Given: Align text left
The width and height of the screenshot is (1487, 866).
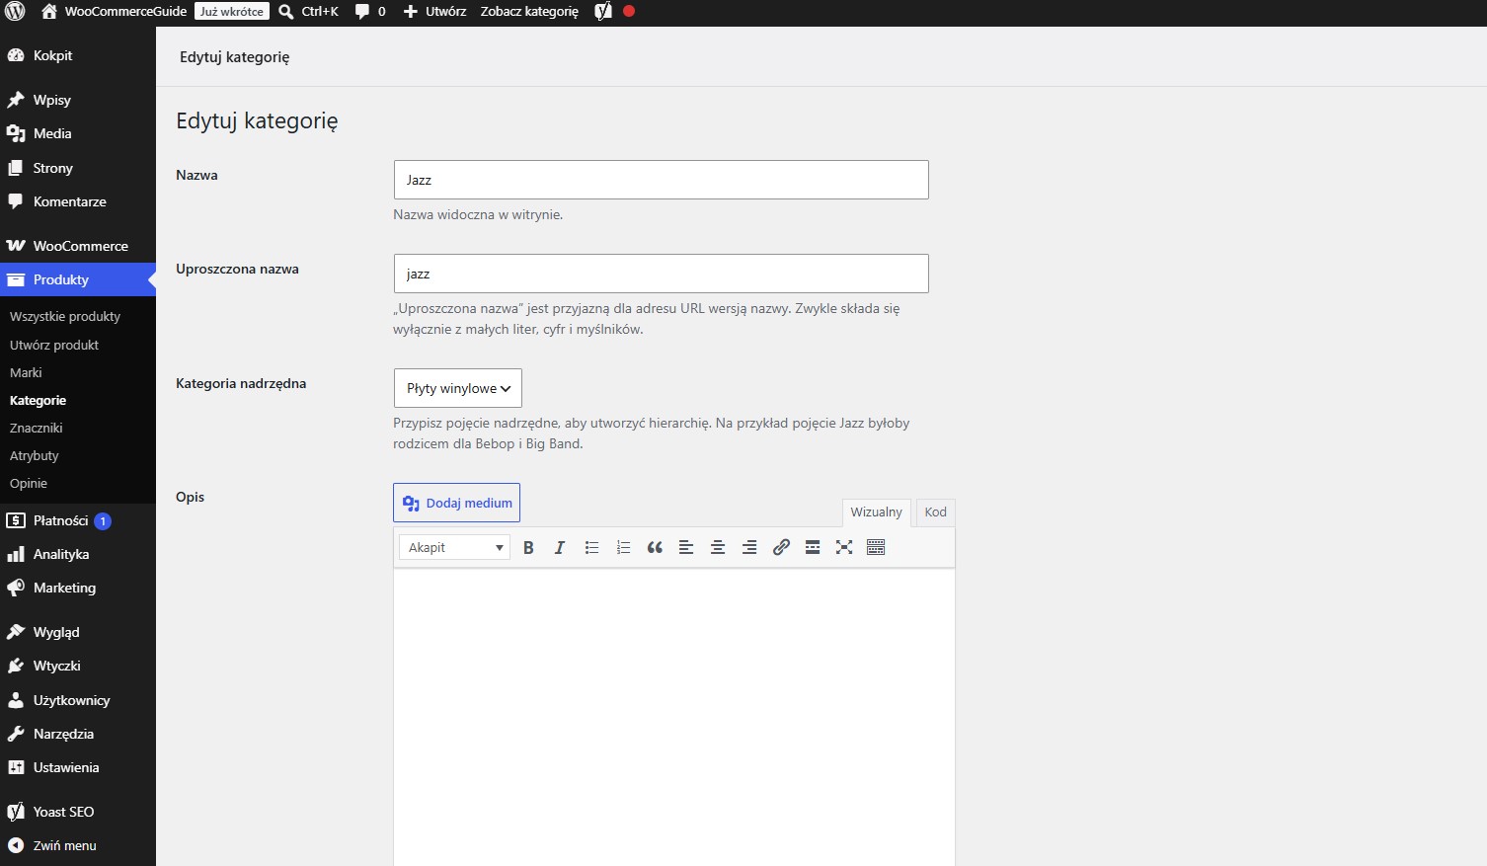Looking at the screenshot, I should pos(686,547).
